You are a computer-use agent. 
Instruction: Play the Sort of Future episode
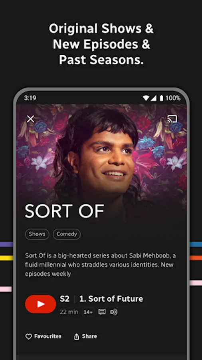point(41,304)
